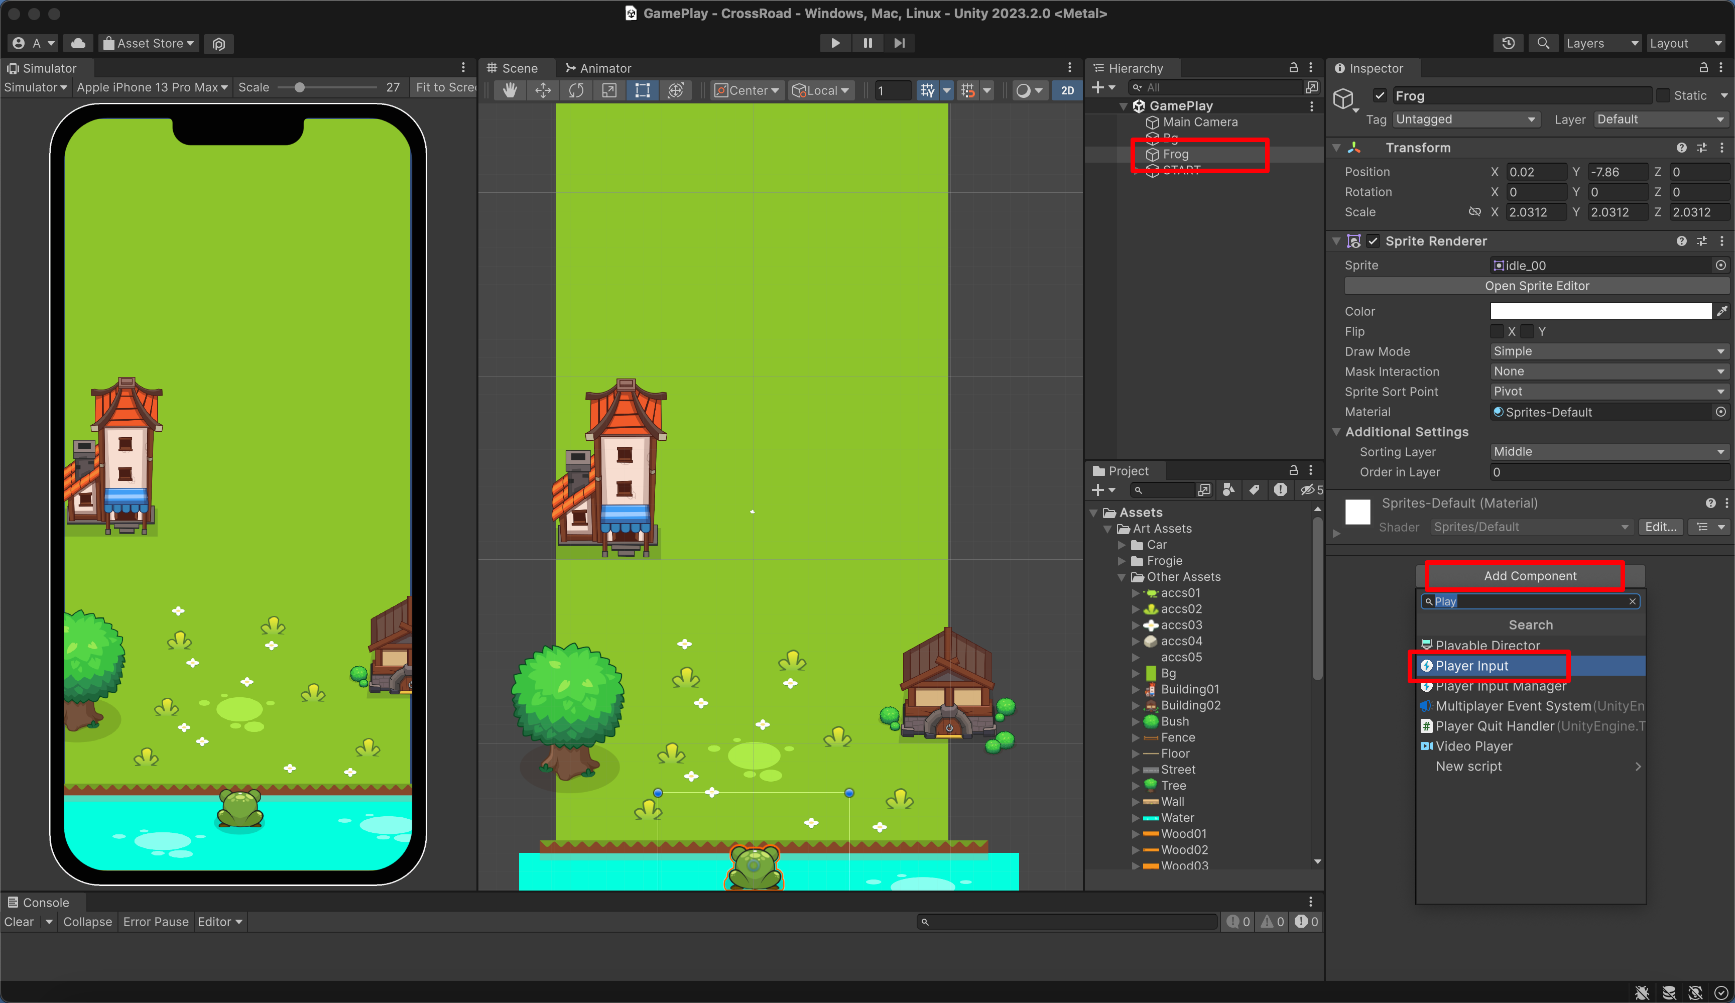Click the Project search by label icon
This screenshot has width=1735, height=1003.
click(1255, 489)
